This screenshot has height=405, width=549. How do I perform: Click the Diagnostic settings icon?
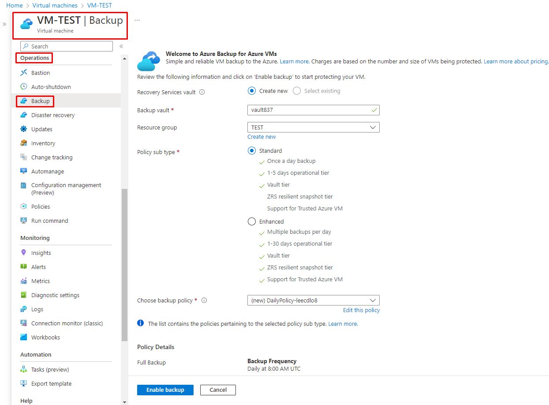pyautogui.click(x=24, y=295)
